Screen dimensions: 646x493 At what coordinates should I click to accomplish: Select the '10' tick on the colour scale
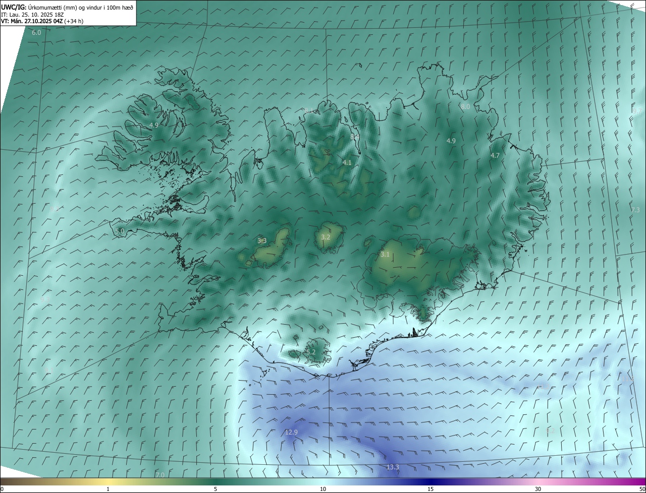pyautogui.click(x=323, y=489)
